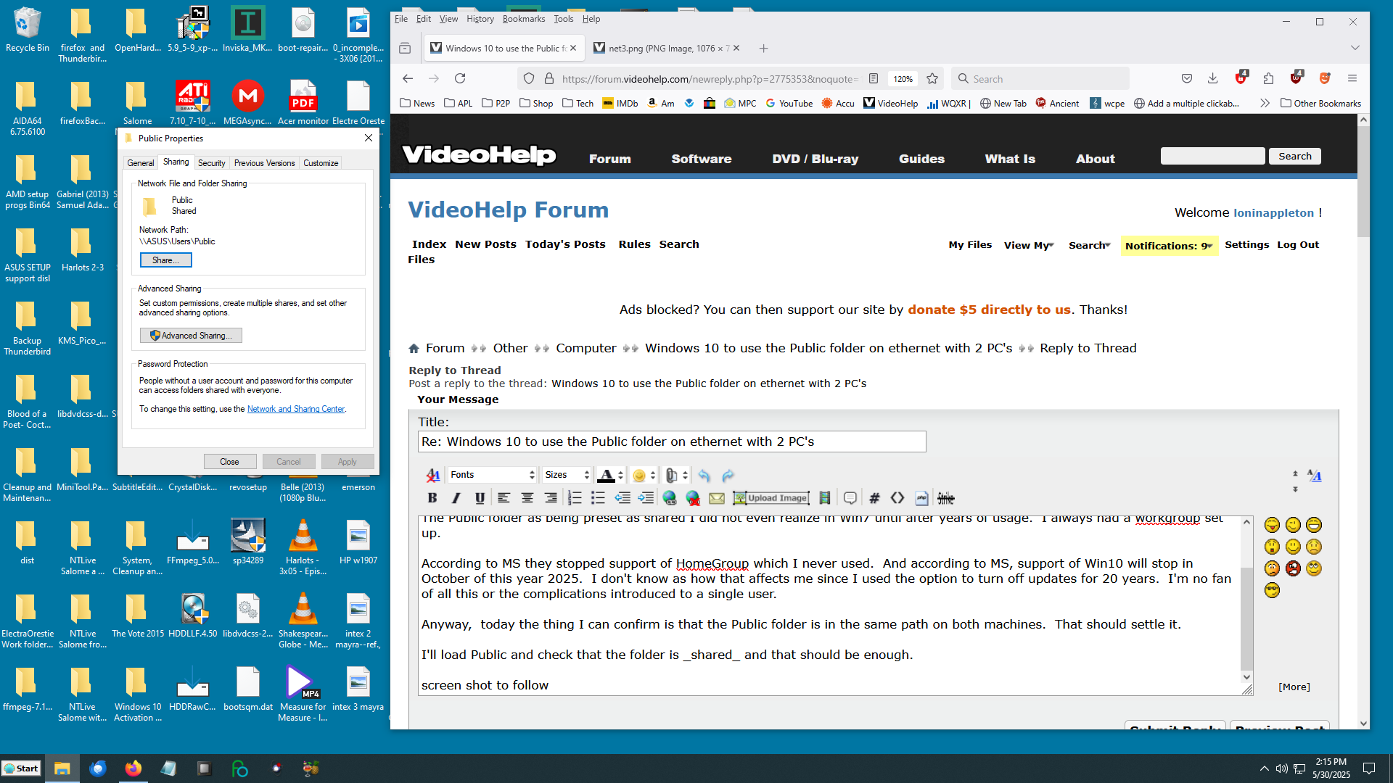Screen dimensions: 1393x783
Task: Click the Windows Start button
Action: (21, 768)
